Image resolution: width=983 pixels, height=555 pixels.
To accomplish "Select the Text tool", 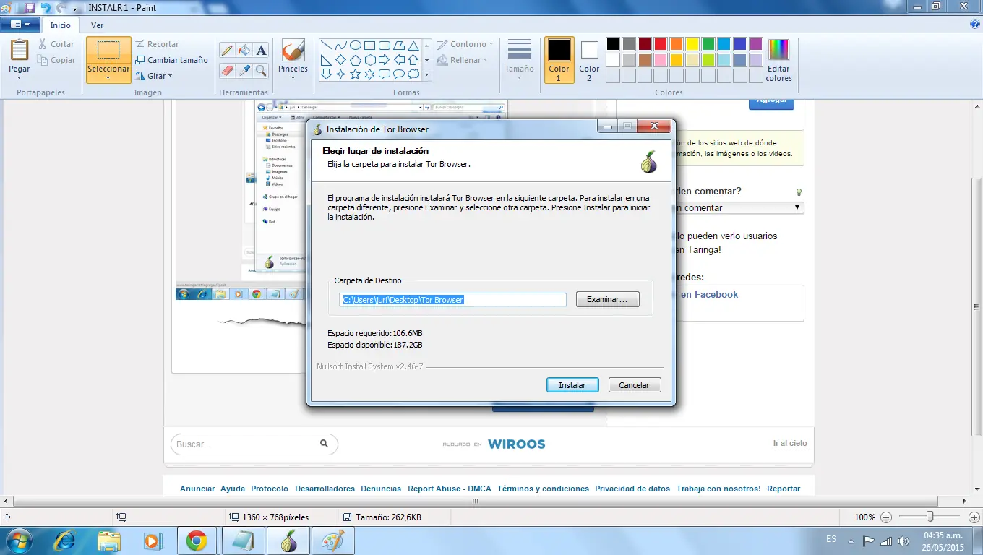I will tap(262, 50).
